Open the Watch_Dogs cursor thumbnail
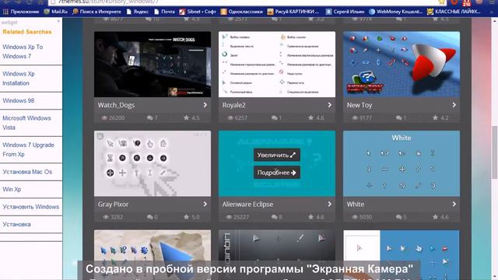Image resolution: width=498 pixels, height=280 pixels. click(x=153, y=64)
